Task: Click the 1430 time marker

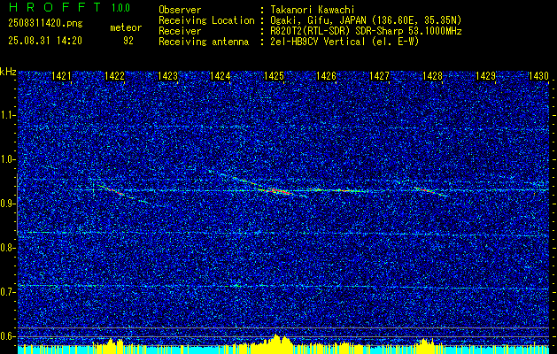Action: pyautogui.click(x=538, y=76)
